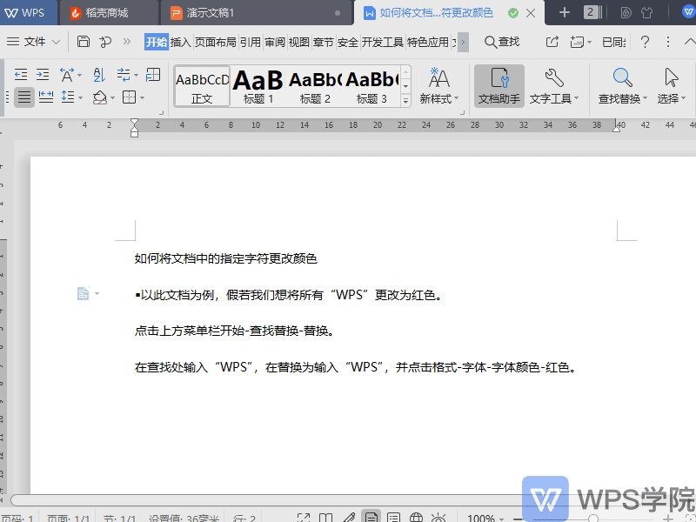Image resolution: width=696 pixels, height=522 pixels.
Task: Click the undo icon in quick access bar
Action: tap(105, 42)
